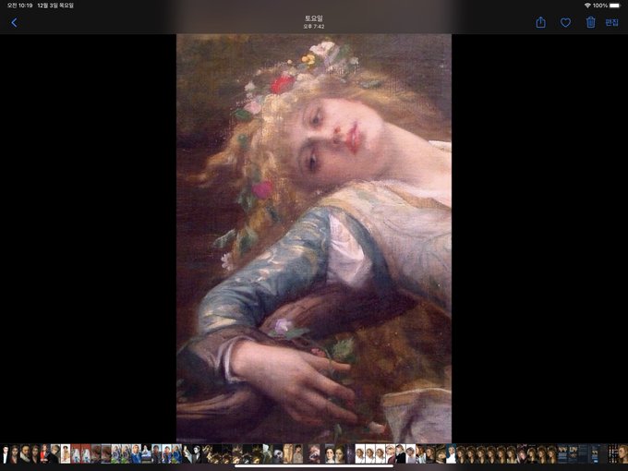Select the black-and-white figure thumbnail in filmstrip
628x471 pixels.
[197, 454]
